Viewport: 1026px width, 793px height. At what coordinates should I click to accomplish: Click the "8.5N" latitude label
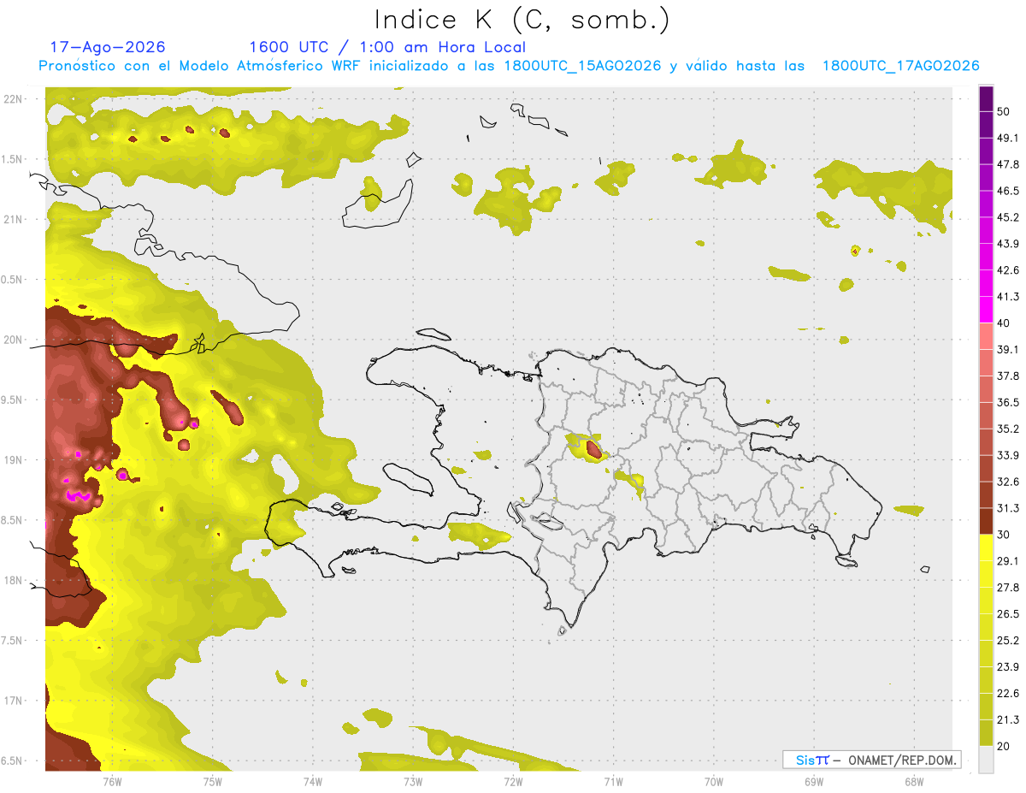(13, 520)
